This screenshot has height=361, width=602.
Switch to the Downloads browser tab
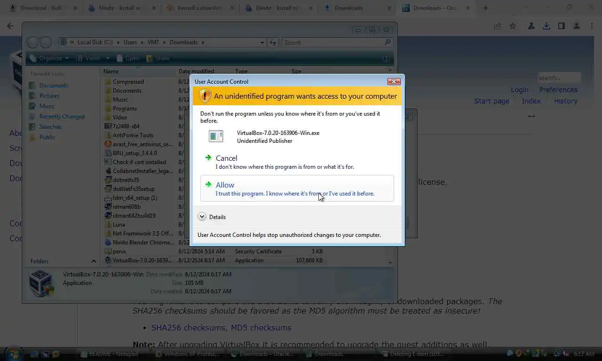[x=357, y=8]
